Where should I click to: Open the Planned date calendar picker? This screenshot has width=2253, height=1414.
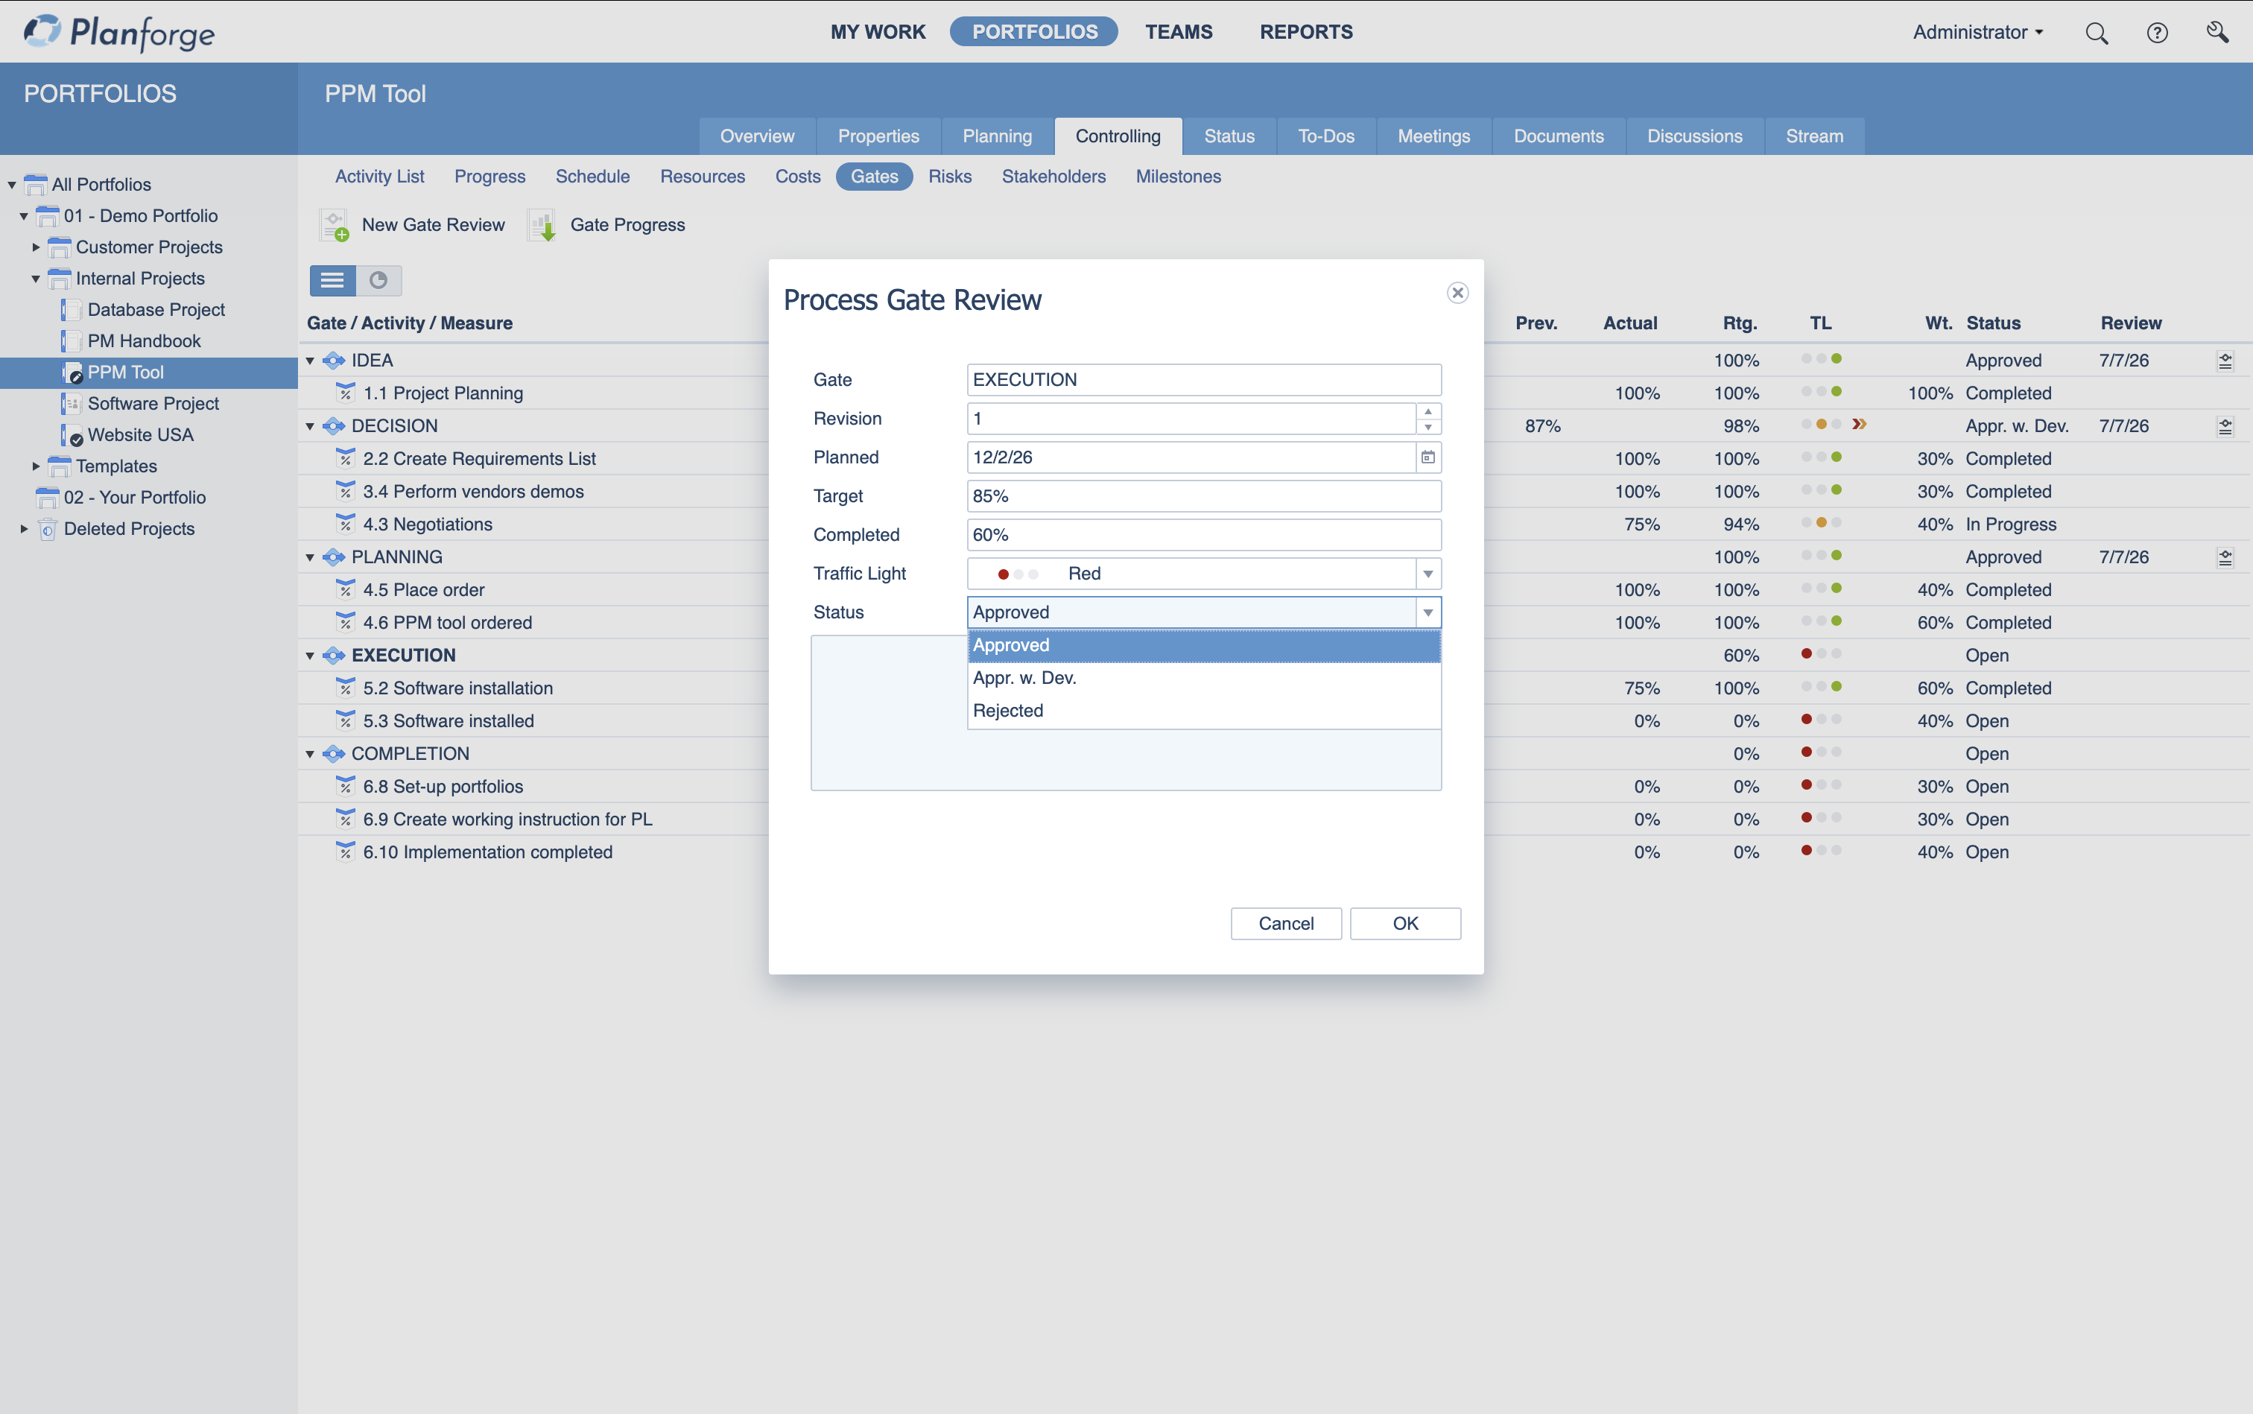point(1428,457)
